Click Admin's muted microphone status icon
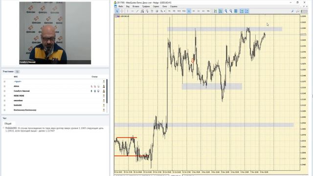This screenshot has width=313, height=176. click(x=91, y=86)
